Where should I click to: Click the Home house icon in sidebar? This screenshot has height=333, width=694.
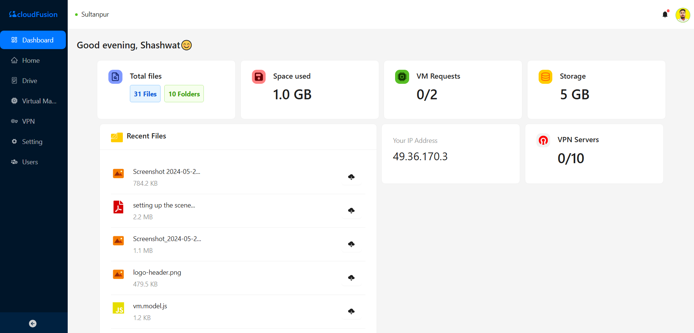tap(14, 60)
